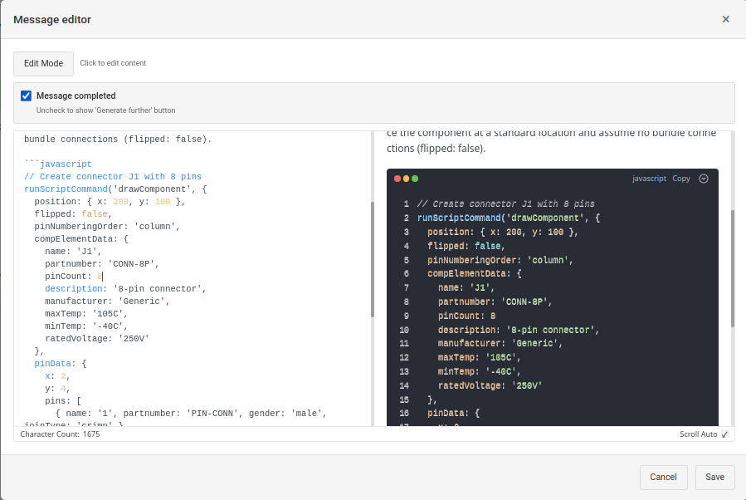
Task: Copy the javascript code snippet
Action: click(680, 179)
